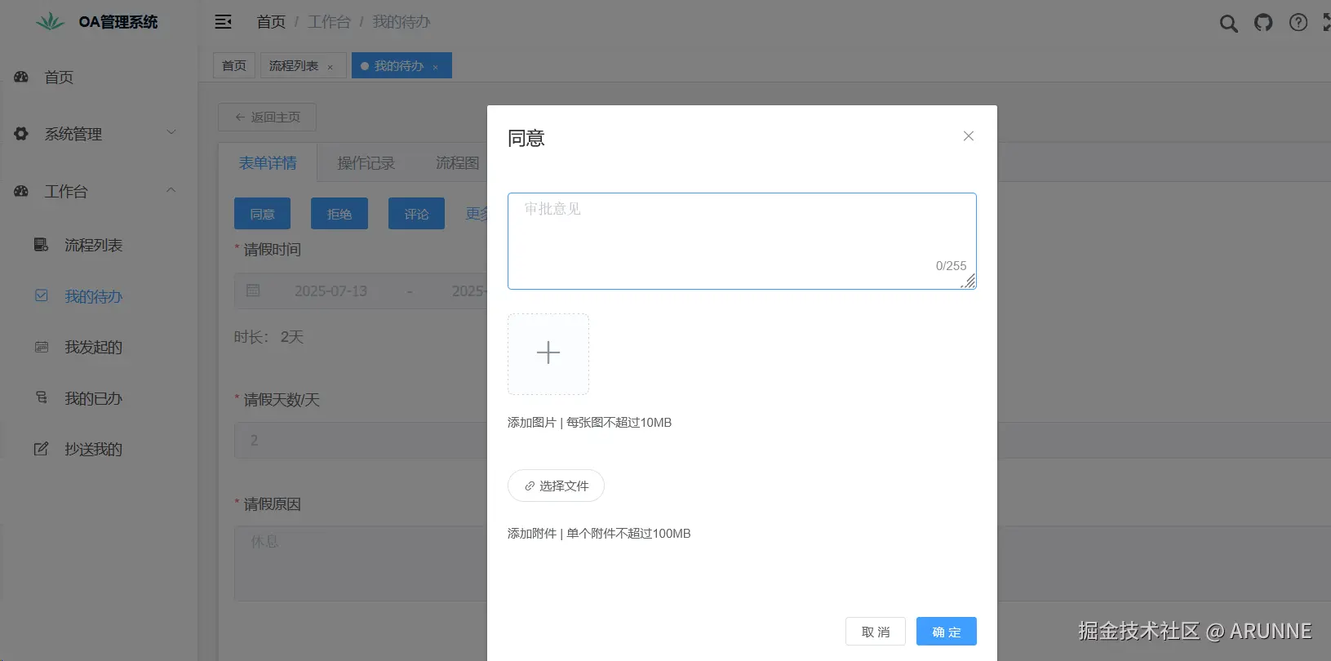Viewport: 1331px width, 661px height.
Task: Click the icon next to 流程列表 sidebar item
Action: 41,245
